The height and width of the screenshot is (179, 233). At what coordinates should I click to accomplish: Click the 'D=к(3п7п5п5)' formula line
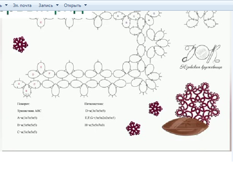(x=96, y=111)
